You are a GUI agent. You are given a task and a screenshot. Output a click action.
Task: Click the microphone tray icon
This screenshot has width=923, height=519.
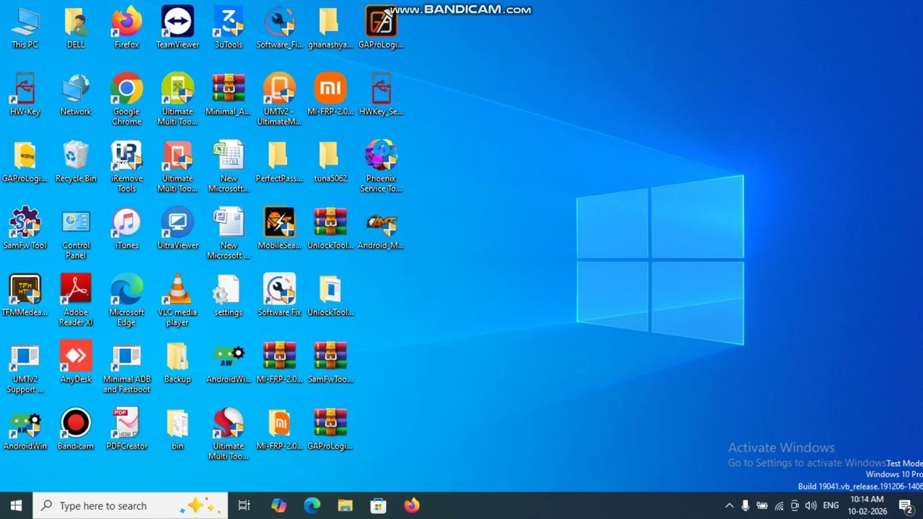tap(746, 505)
